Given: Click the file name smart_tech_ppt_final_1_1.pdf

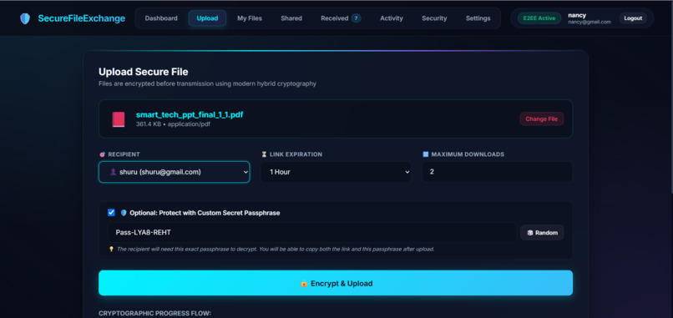Looking at the screenshot, I should point(190,114).
